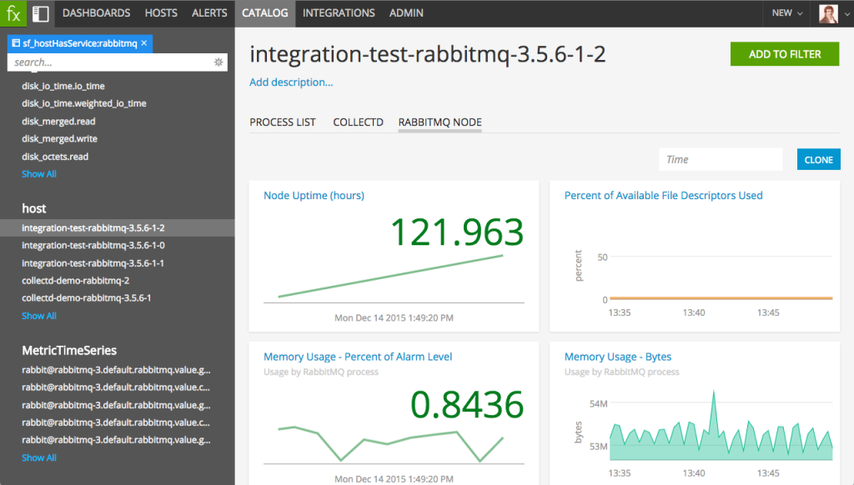Image resolution: width=854 pixels, height=485 pixels.
Task: Select host integration-test-rabbitmq-3.5.6-1-2
Action: [x=117, y=228]
